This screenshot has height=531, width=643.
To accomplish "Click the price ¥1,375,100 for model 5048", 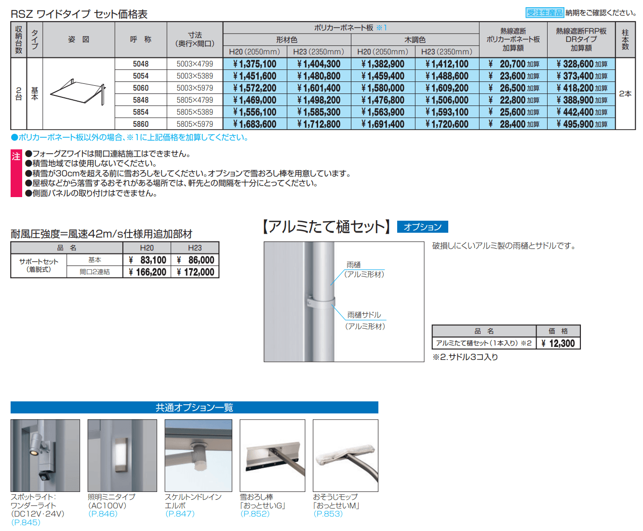I will point(255,64).
